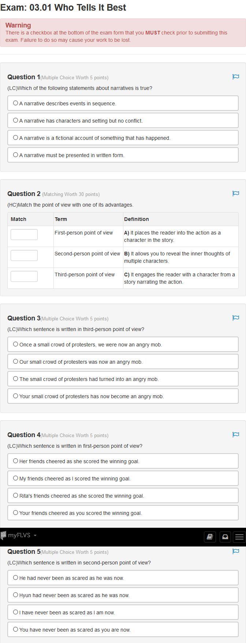Screen dimensions: 246x643
Task: Open the hamburger menu in myFLVS bar
Action: coord(239,537)
